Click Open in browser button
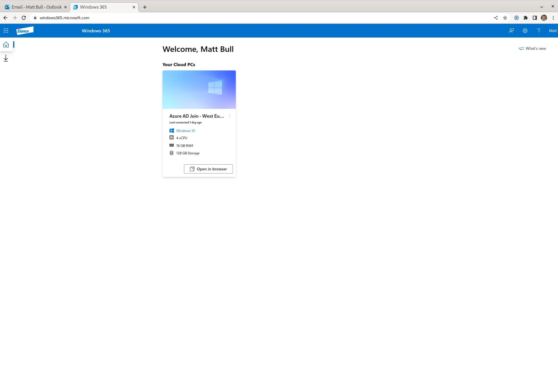The height and width of the screenshot is (374, 558). pos(208,169)
